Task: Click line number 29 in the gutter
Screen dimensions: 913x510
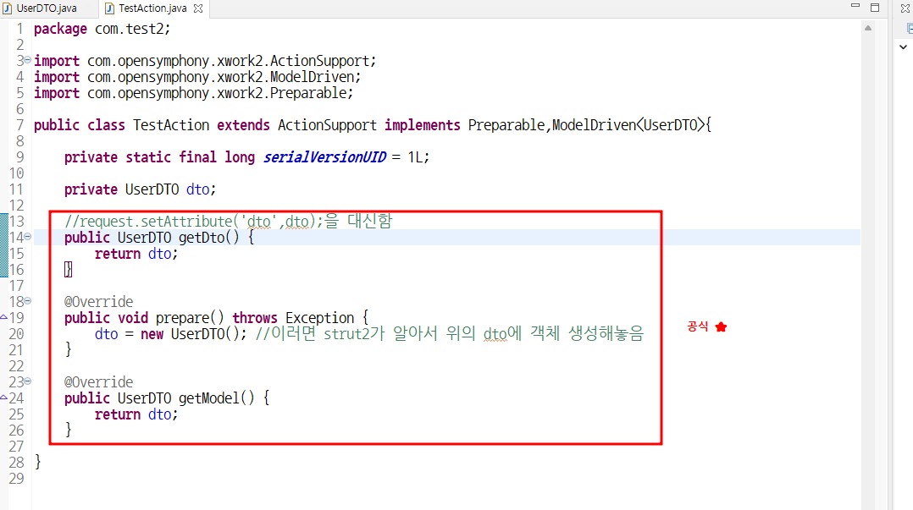Action: [x=16, y=479]
